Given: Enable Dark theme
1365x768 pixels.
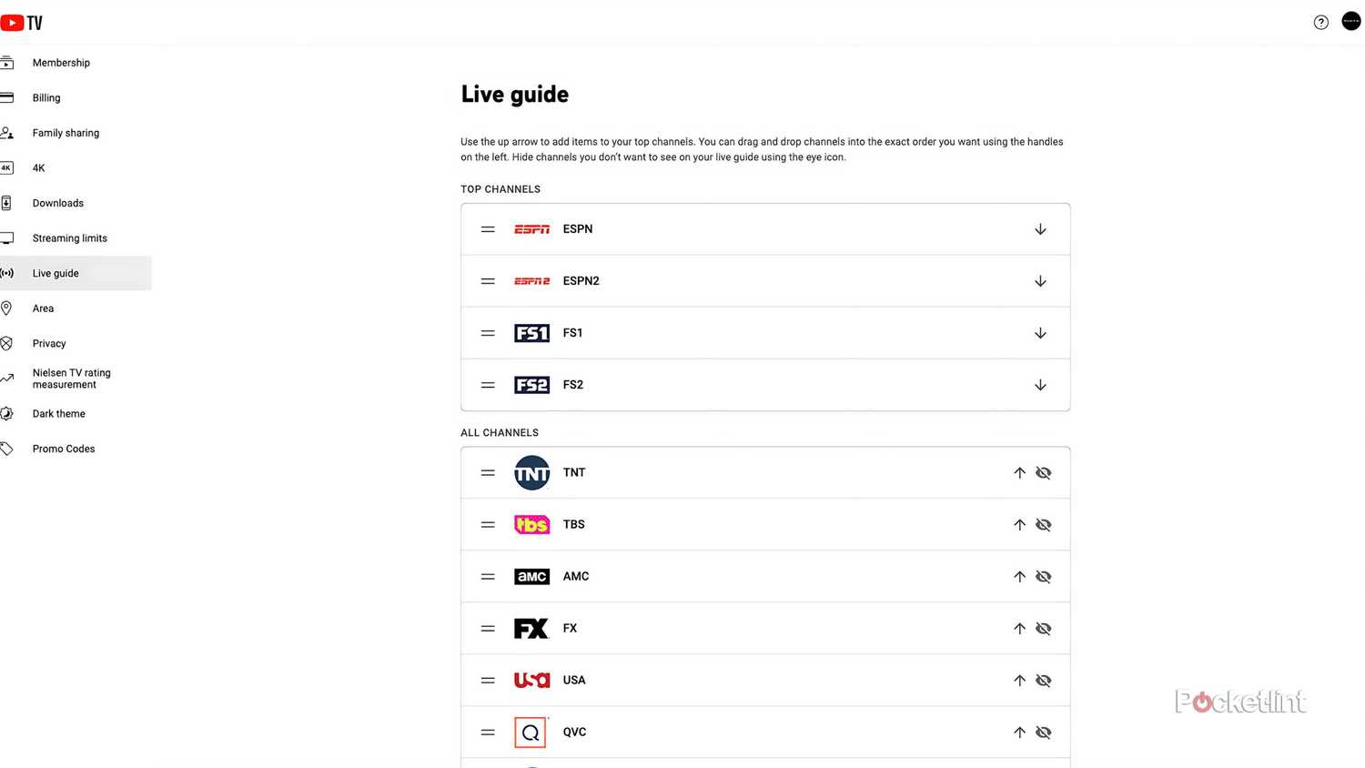Looking at the screenshot, I should click(58, 413).
